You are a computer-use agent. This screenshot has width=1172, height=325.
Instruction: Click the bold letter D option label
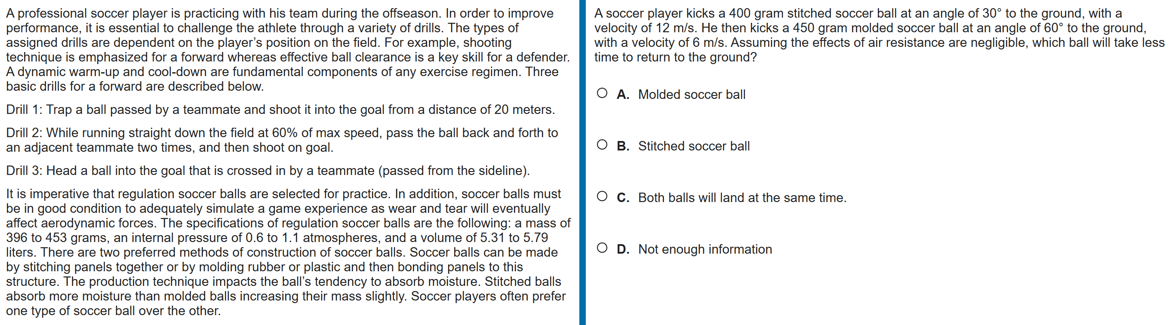pos(623,249)
